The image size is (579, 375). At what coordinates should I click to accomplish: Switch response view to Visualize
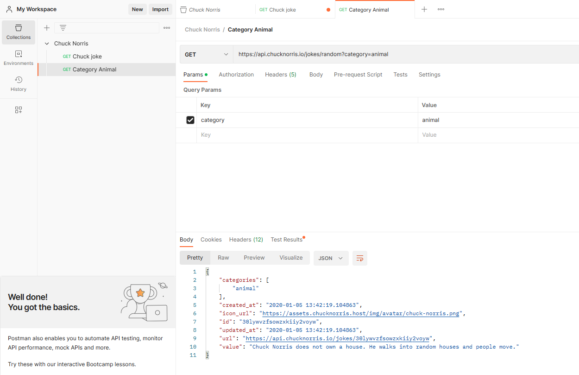click(x=291, y=258)
